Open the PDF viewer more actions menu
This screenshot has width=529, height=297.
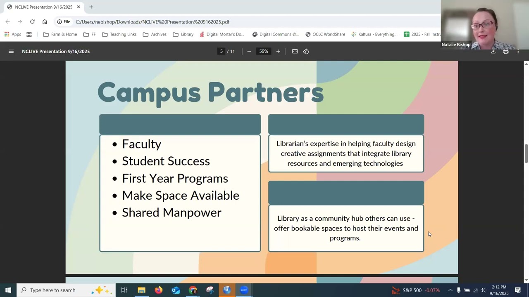pyautogui.click(x=518, y=52)
